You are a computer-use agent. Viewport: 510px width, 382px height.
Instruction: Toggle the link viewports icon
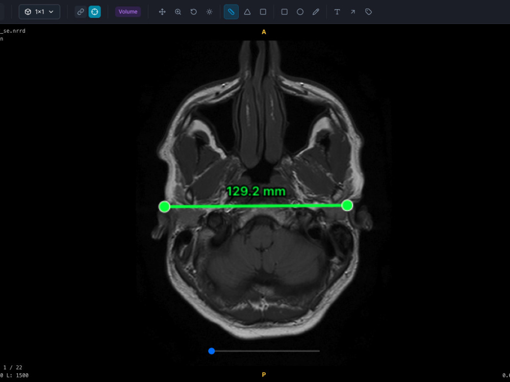point(81,12)
